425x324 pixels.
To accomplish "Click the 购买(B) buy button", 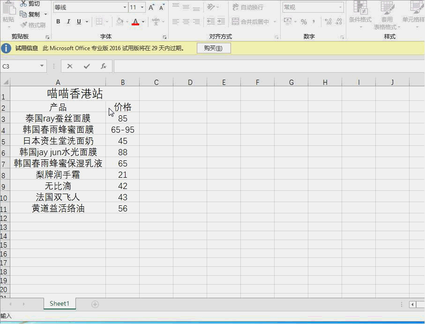I will (x=214, y=48).
